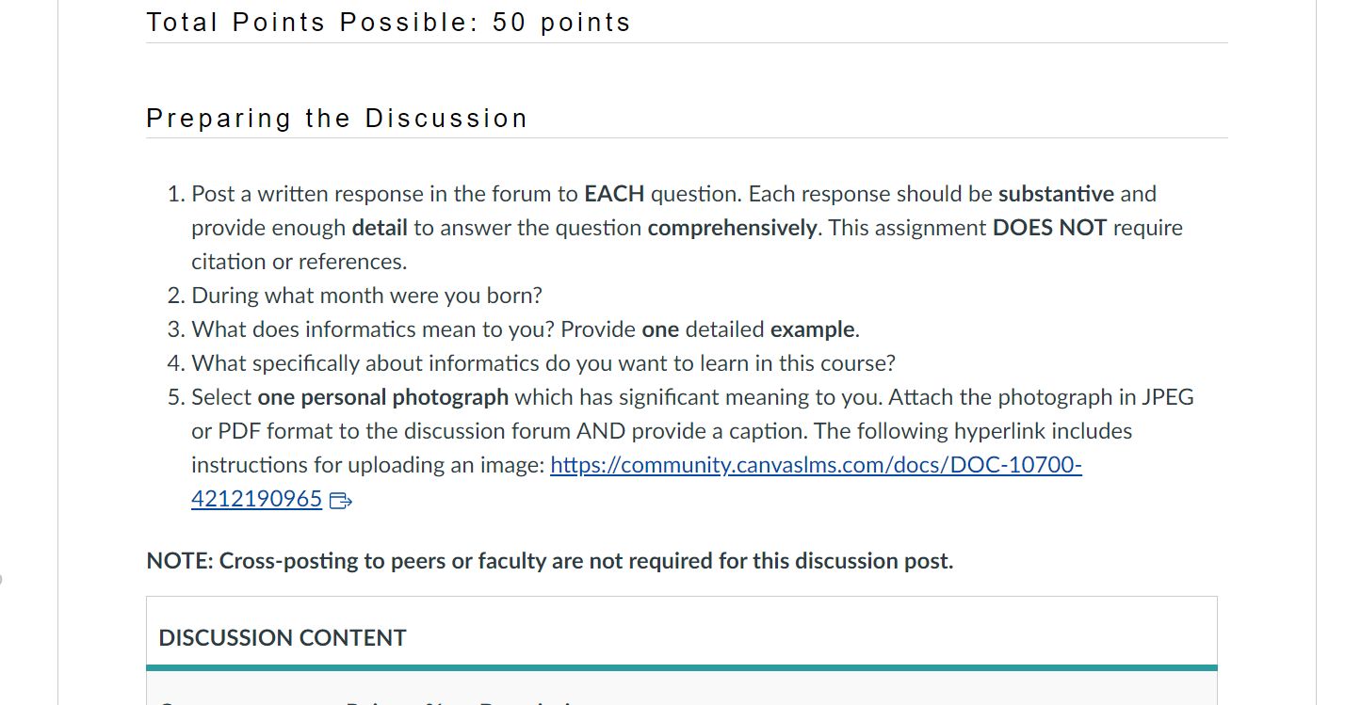The width and height of the screenshot is (1361, 705).
Task: Click the words citation or references
Action: click(x=299, y=262)
